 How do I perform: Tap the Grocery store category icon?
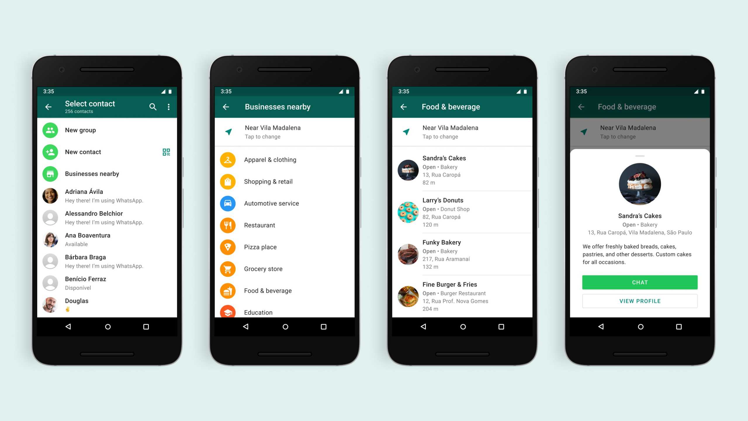tap(228, 268)
